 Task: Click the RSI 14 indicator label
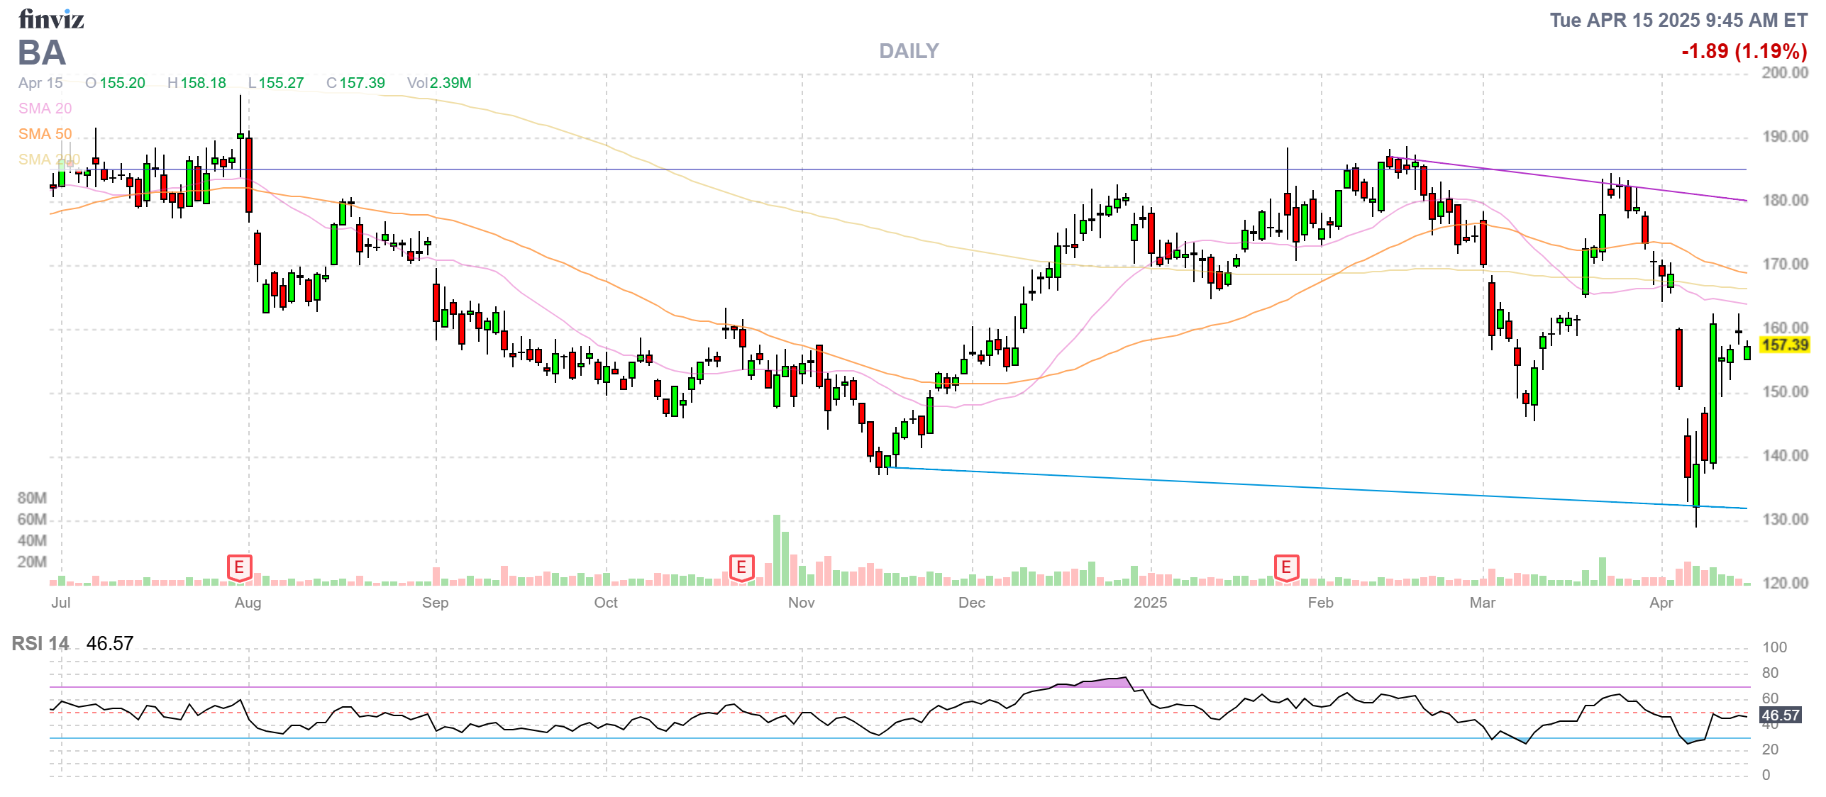tap(40, 643)
